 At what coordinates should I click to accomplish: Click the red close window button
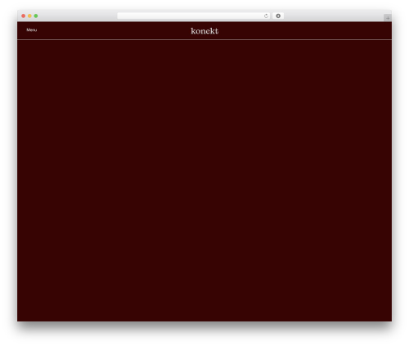[24, 16]
